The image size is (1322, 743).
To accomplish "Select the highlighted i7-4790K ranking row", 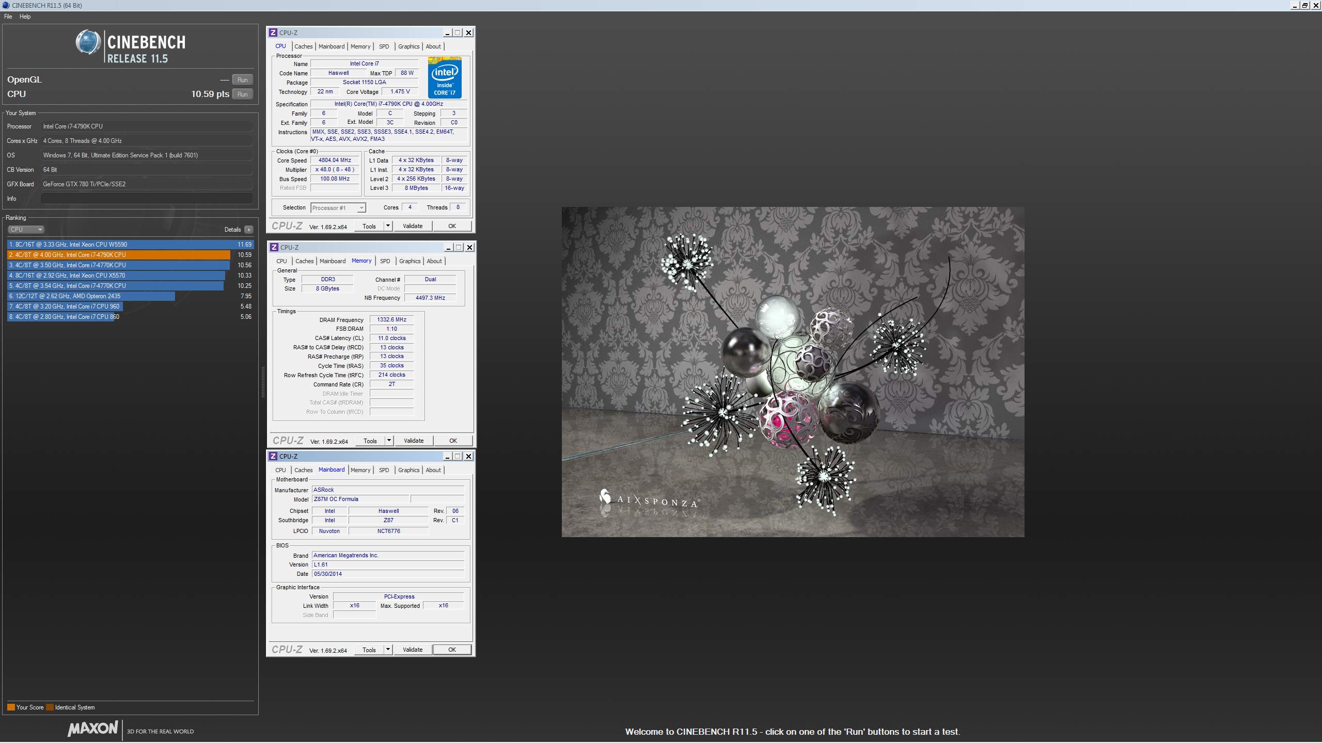I will 131,255.
